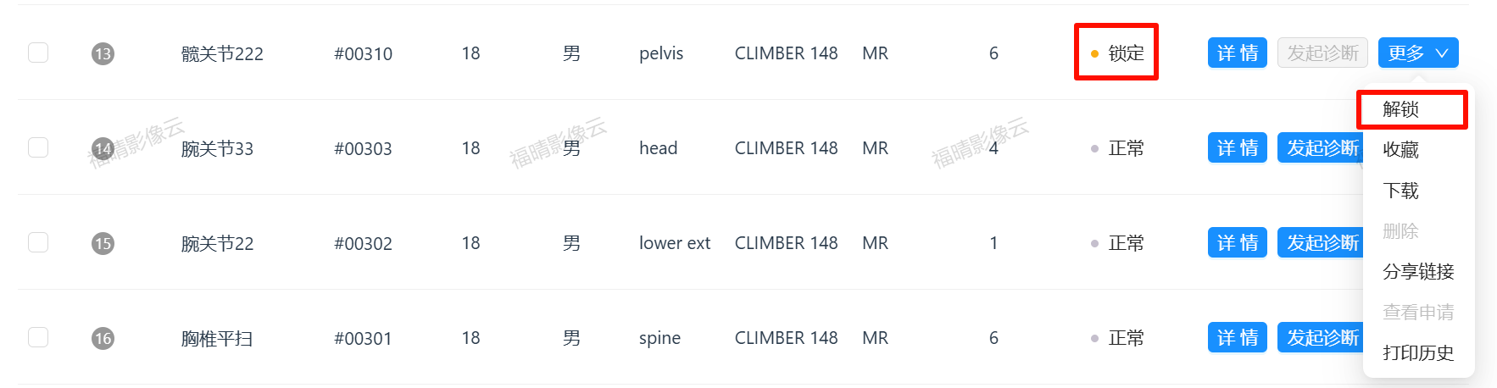Click row number badge 13

point(103,54)
